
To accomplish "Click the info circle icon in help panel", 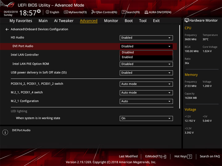I will pos(5,132).
